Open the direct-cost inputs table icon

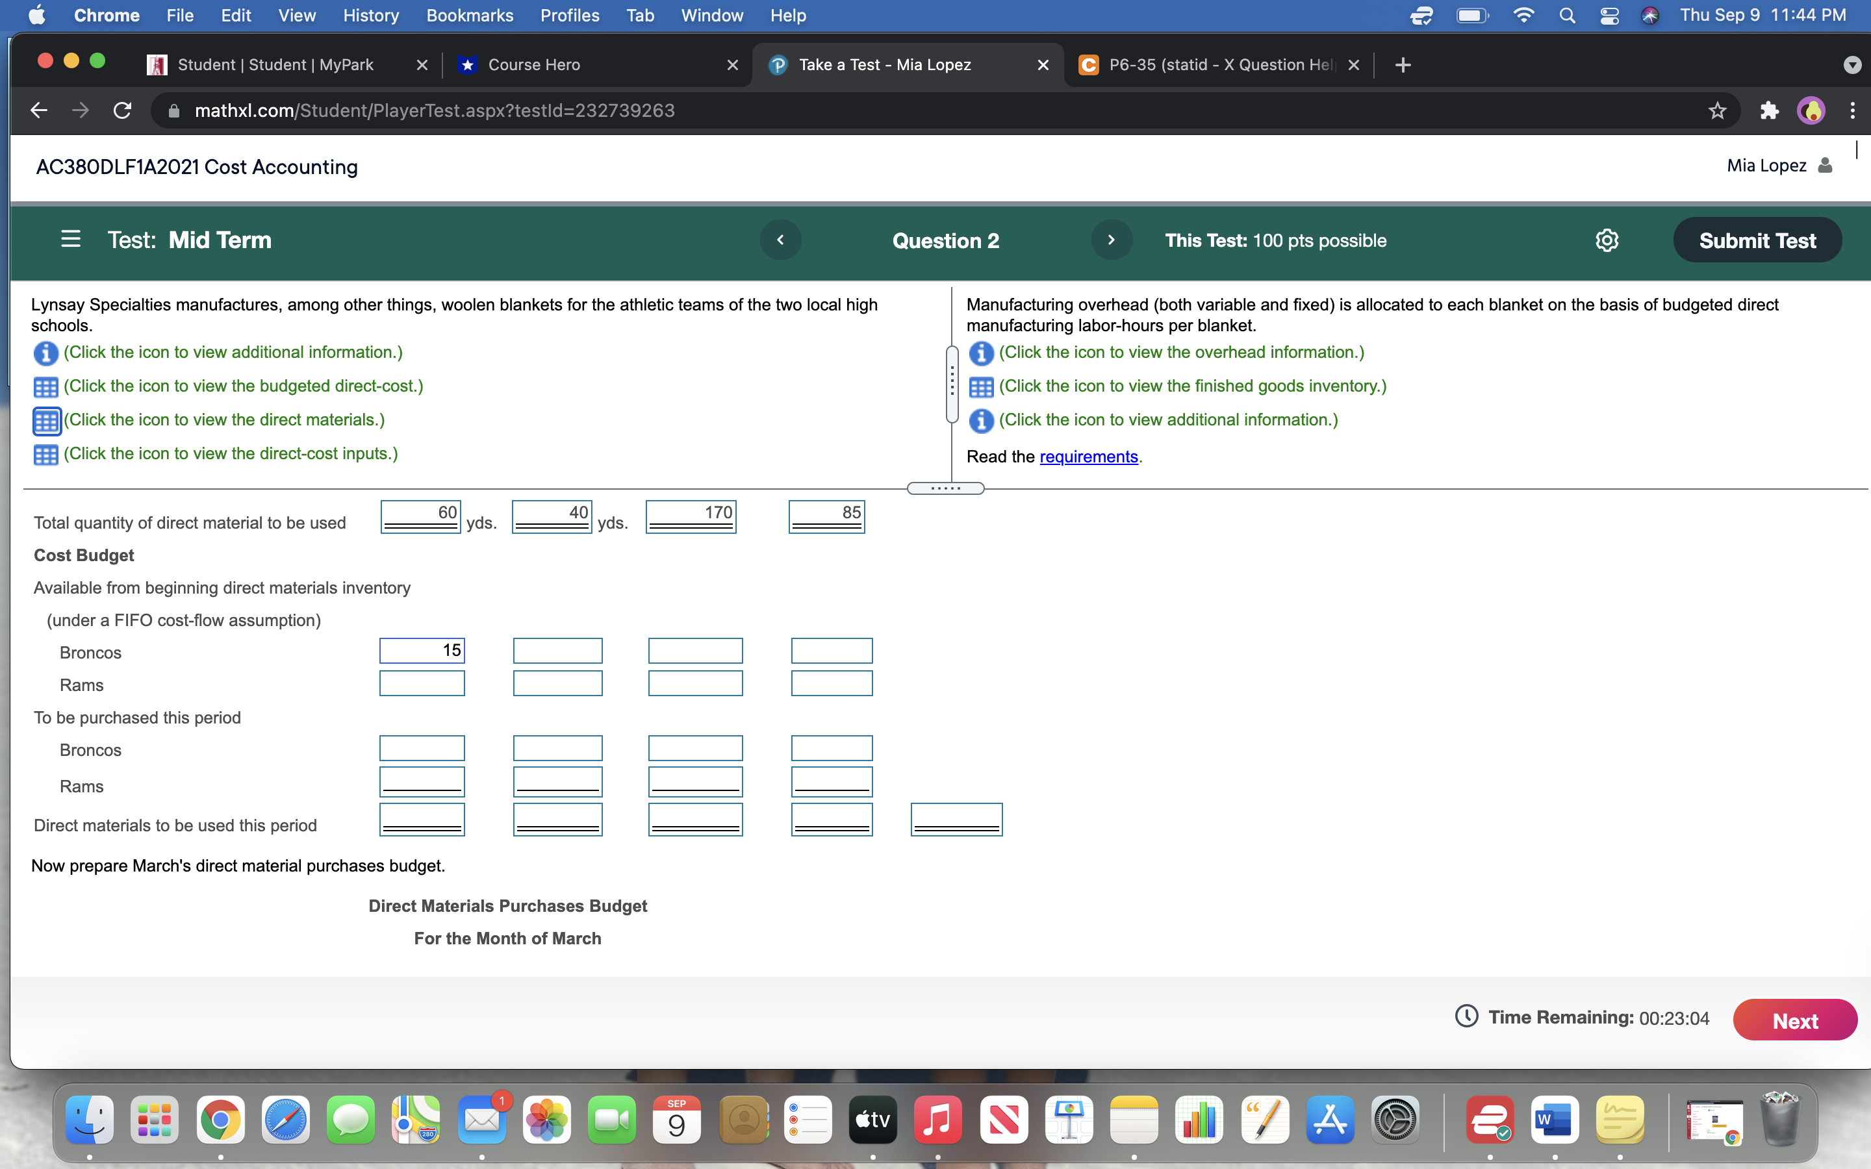(45, 455)
